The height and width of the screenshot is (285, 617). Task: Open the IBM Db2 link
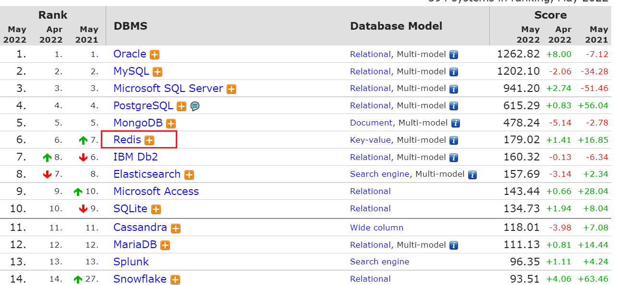click(x=135, y=157)
